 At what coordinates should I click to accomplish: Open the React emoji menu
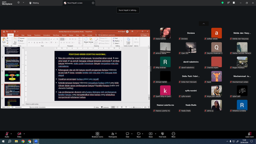(x=139, y=135)
